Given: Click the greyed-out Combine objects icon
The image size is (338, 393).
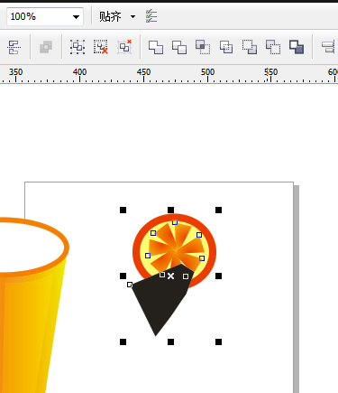Looking at the screenshot, I should tap(46, 47).
